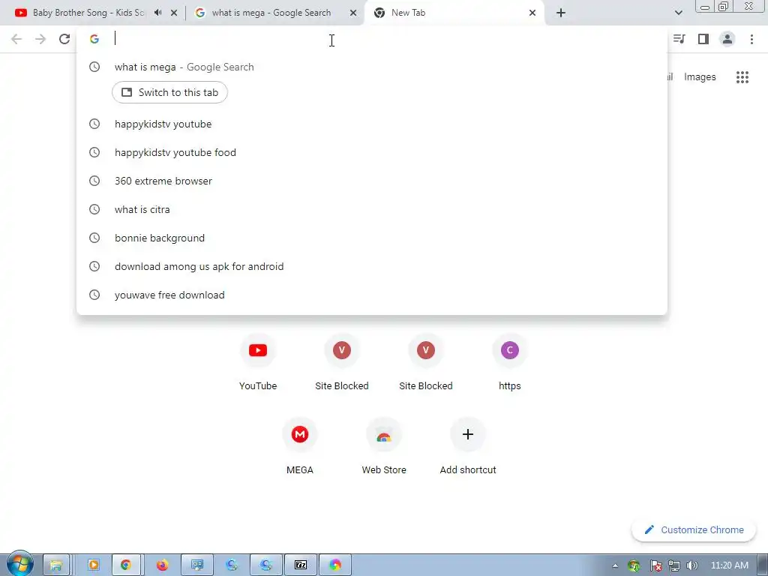Screen dimensions: 768x576
Task: Open the Images link
Action: (x=700, y=77)
